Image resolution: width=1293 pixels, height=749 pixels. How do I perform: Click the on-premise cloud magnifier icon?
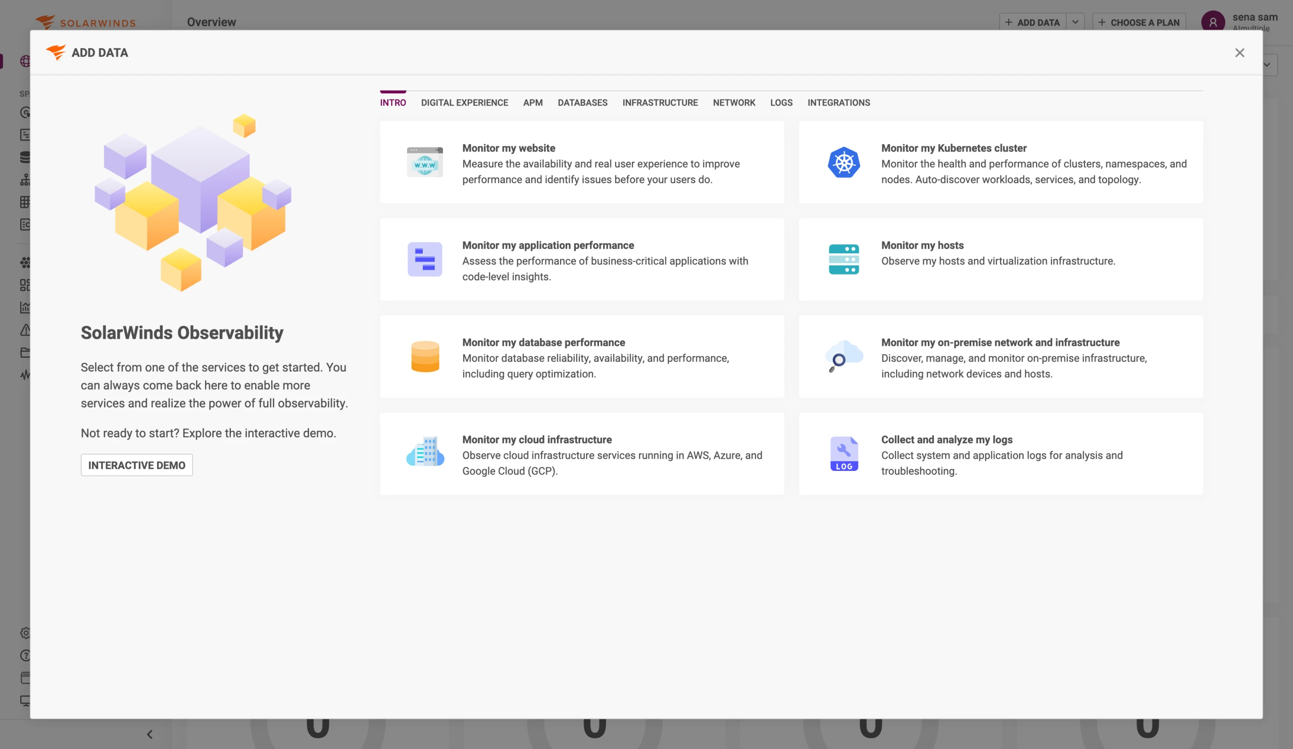(x=843, y=356)
